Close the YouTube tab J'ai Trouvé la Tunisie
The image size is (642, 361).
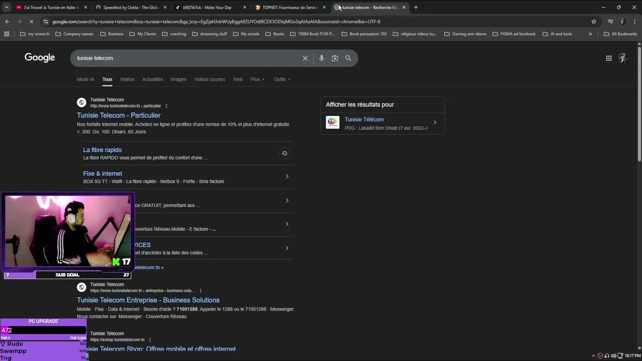(x=85, y=8)
